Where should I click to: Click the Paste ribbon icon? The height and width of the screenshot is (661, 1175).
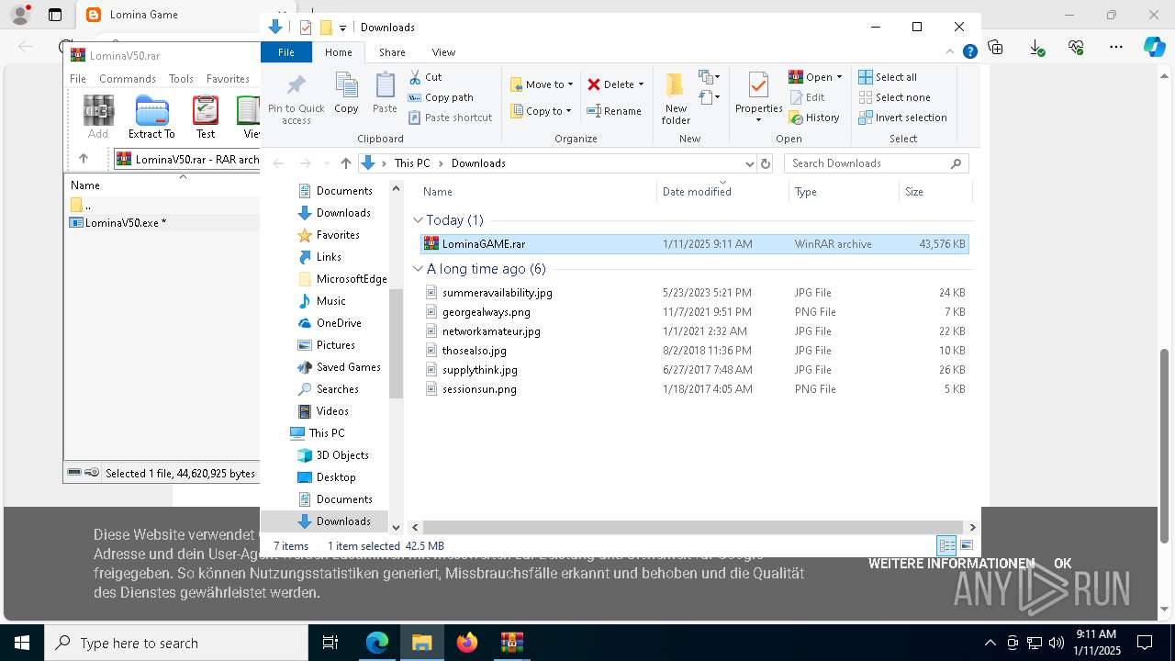385,94
